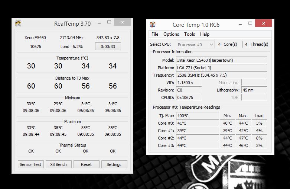Click the Temperature (°C) heading in RealTemp

click(x=72, y=58)
